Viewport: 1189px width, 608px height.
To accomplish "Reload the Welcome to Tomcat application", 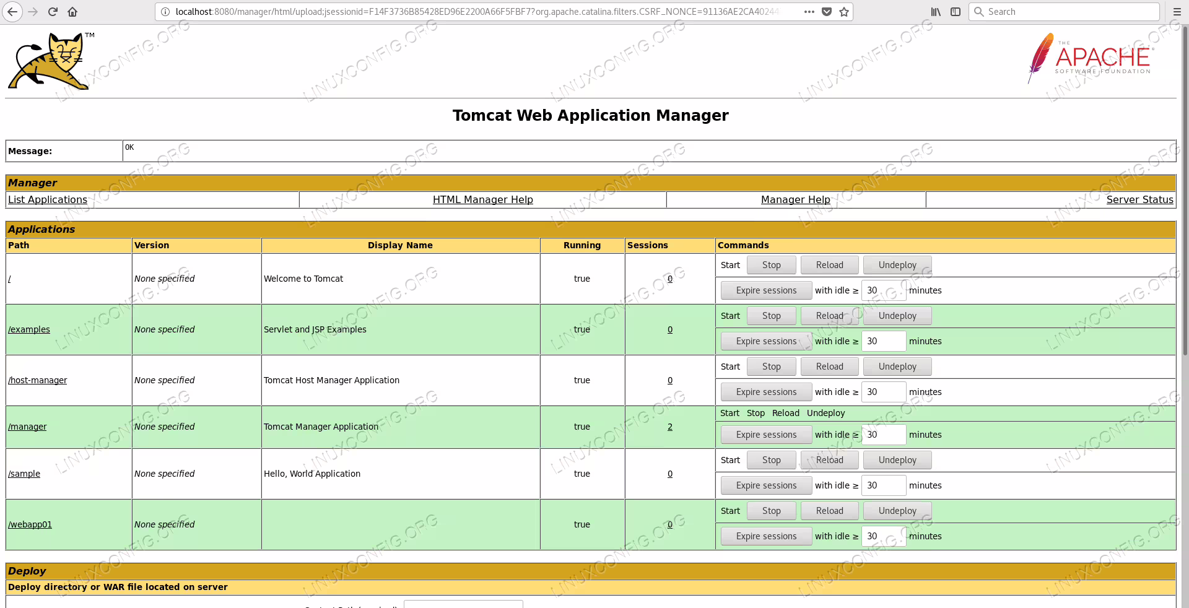I will (x=830, y=265).
